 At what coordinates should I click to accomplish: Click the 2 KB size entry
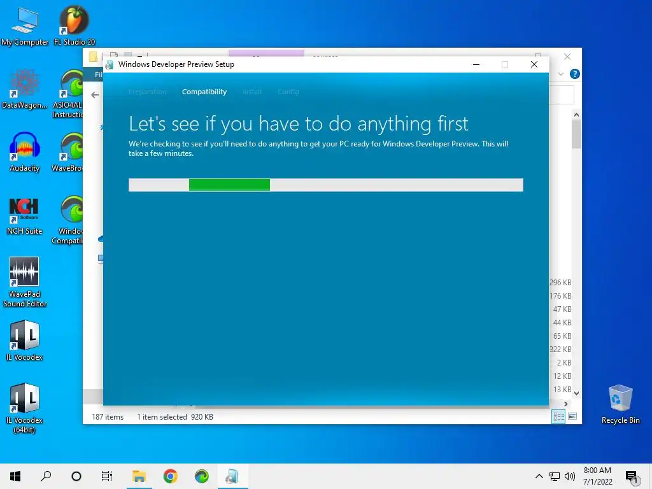tap(564, 362)
